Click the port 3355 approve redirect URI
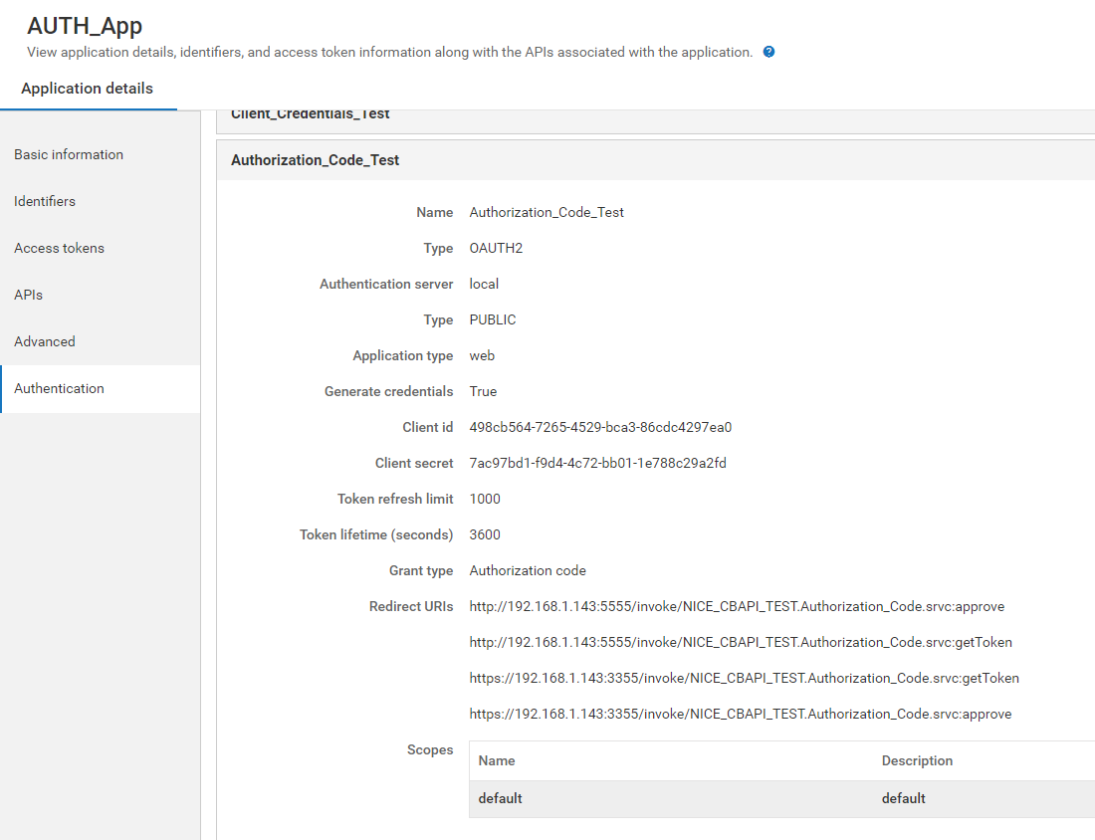Image resolution: width=1095 pixels, height=840 pixels. (740, 714)
